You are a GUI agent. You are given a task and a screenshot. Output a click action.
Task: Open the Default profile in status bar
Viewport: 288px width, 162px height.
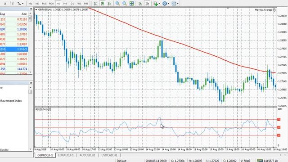[121, 161]
